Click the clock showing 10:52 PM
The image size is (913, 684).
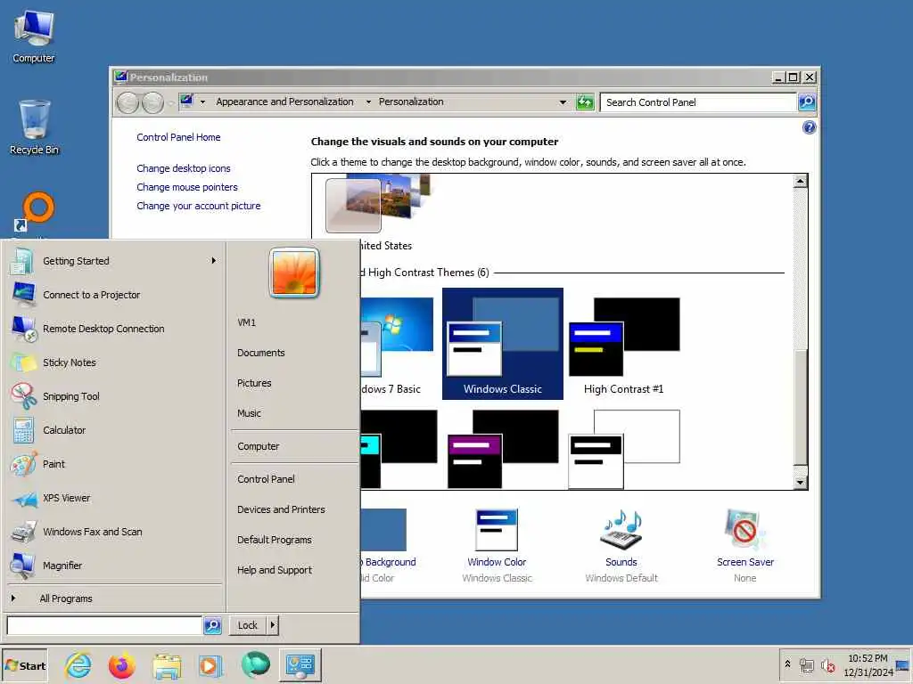(868, 658)
